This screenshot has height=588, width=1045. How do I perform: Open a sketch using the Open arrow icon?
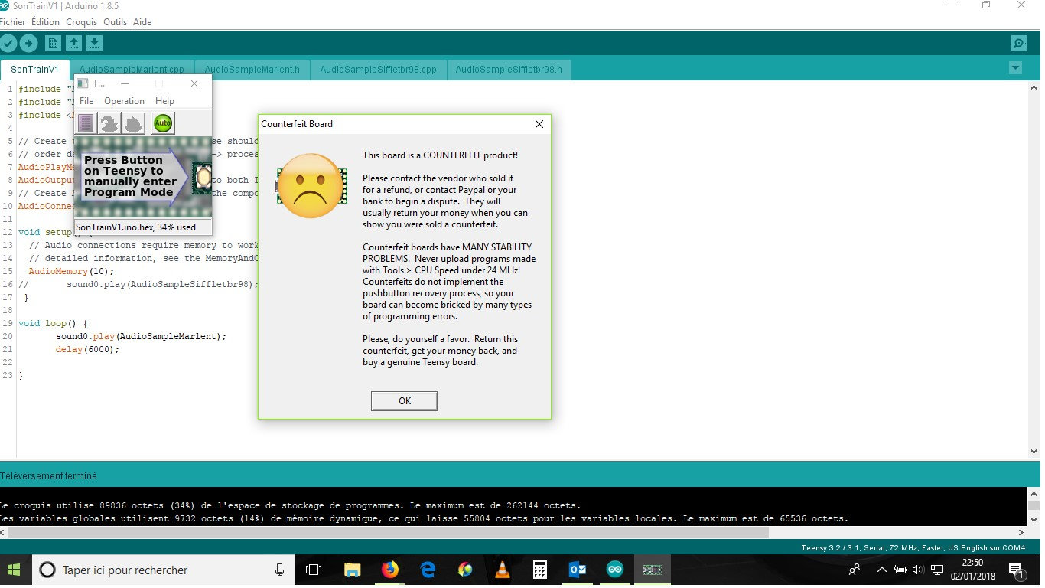(x=73, y=44)
